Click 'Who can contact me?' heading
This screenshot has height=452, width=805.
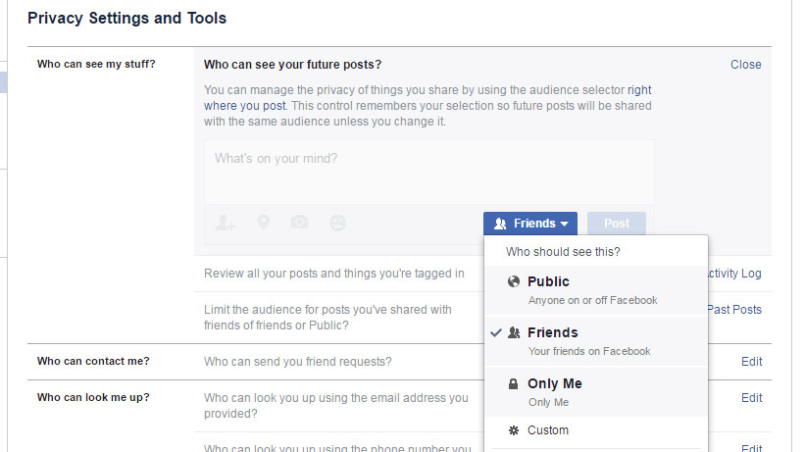point(93,361)
